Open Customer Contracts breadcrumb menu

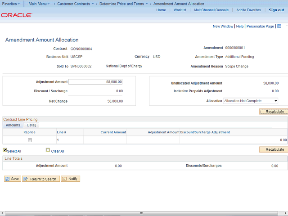(75, 4)
